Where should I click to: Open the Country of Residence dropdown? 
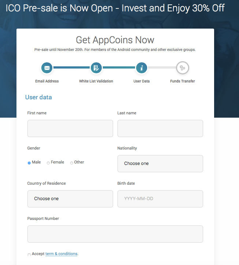70,199
